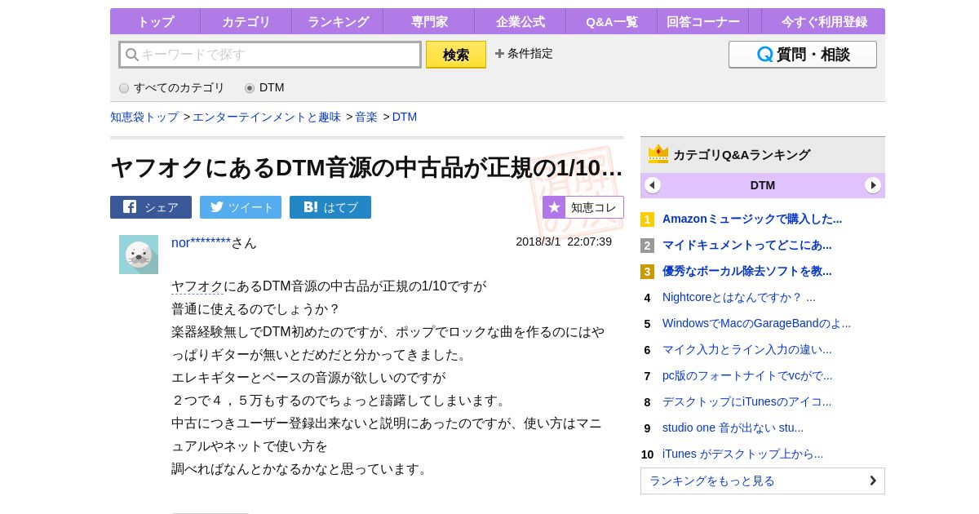Viewport: 979px width, 514px height.
Task: Open ranking 5 WindowsでMacのGarageBand
Action: (x=756, y=323)
